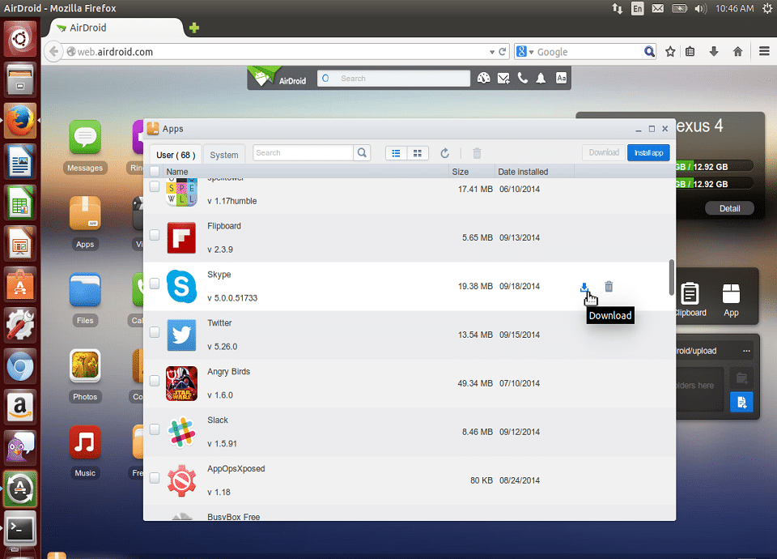Screen dimensions: 777x559
Task: Open the search engine selector dropdown
Action: point(527,52)
